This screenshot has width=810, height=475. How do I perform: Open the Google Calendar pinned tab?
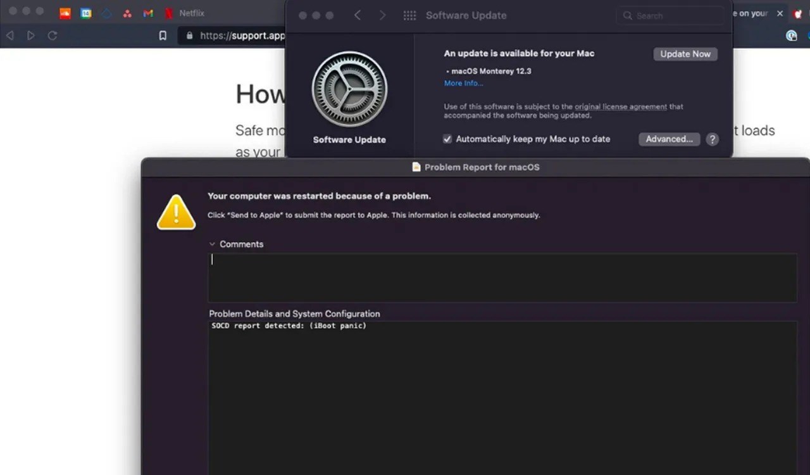(x=86, y=13)
